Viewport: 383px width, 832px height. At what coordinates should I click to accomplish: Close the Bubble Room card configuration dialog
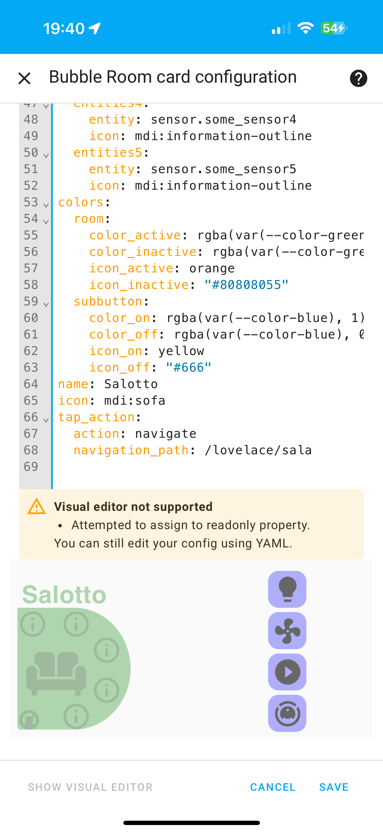coord(24,78)
